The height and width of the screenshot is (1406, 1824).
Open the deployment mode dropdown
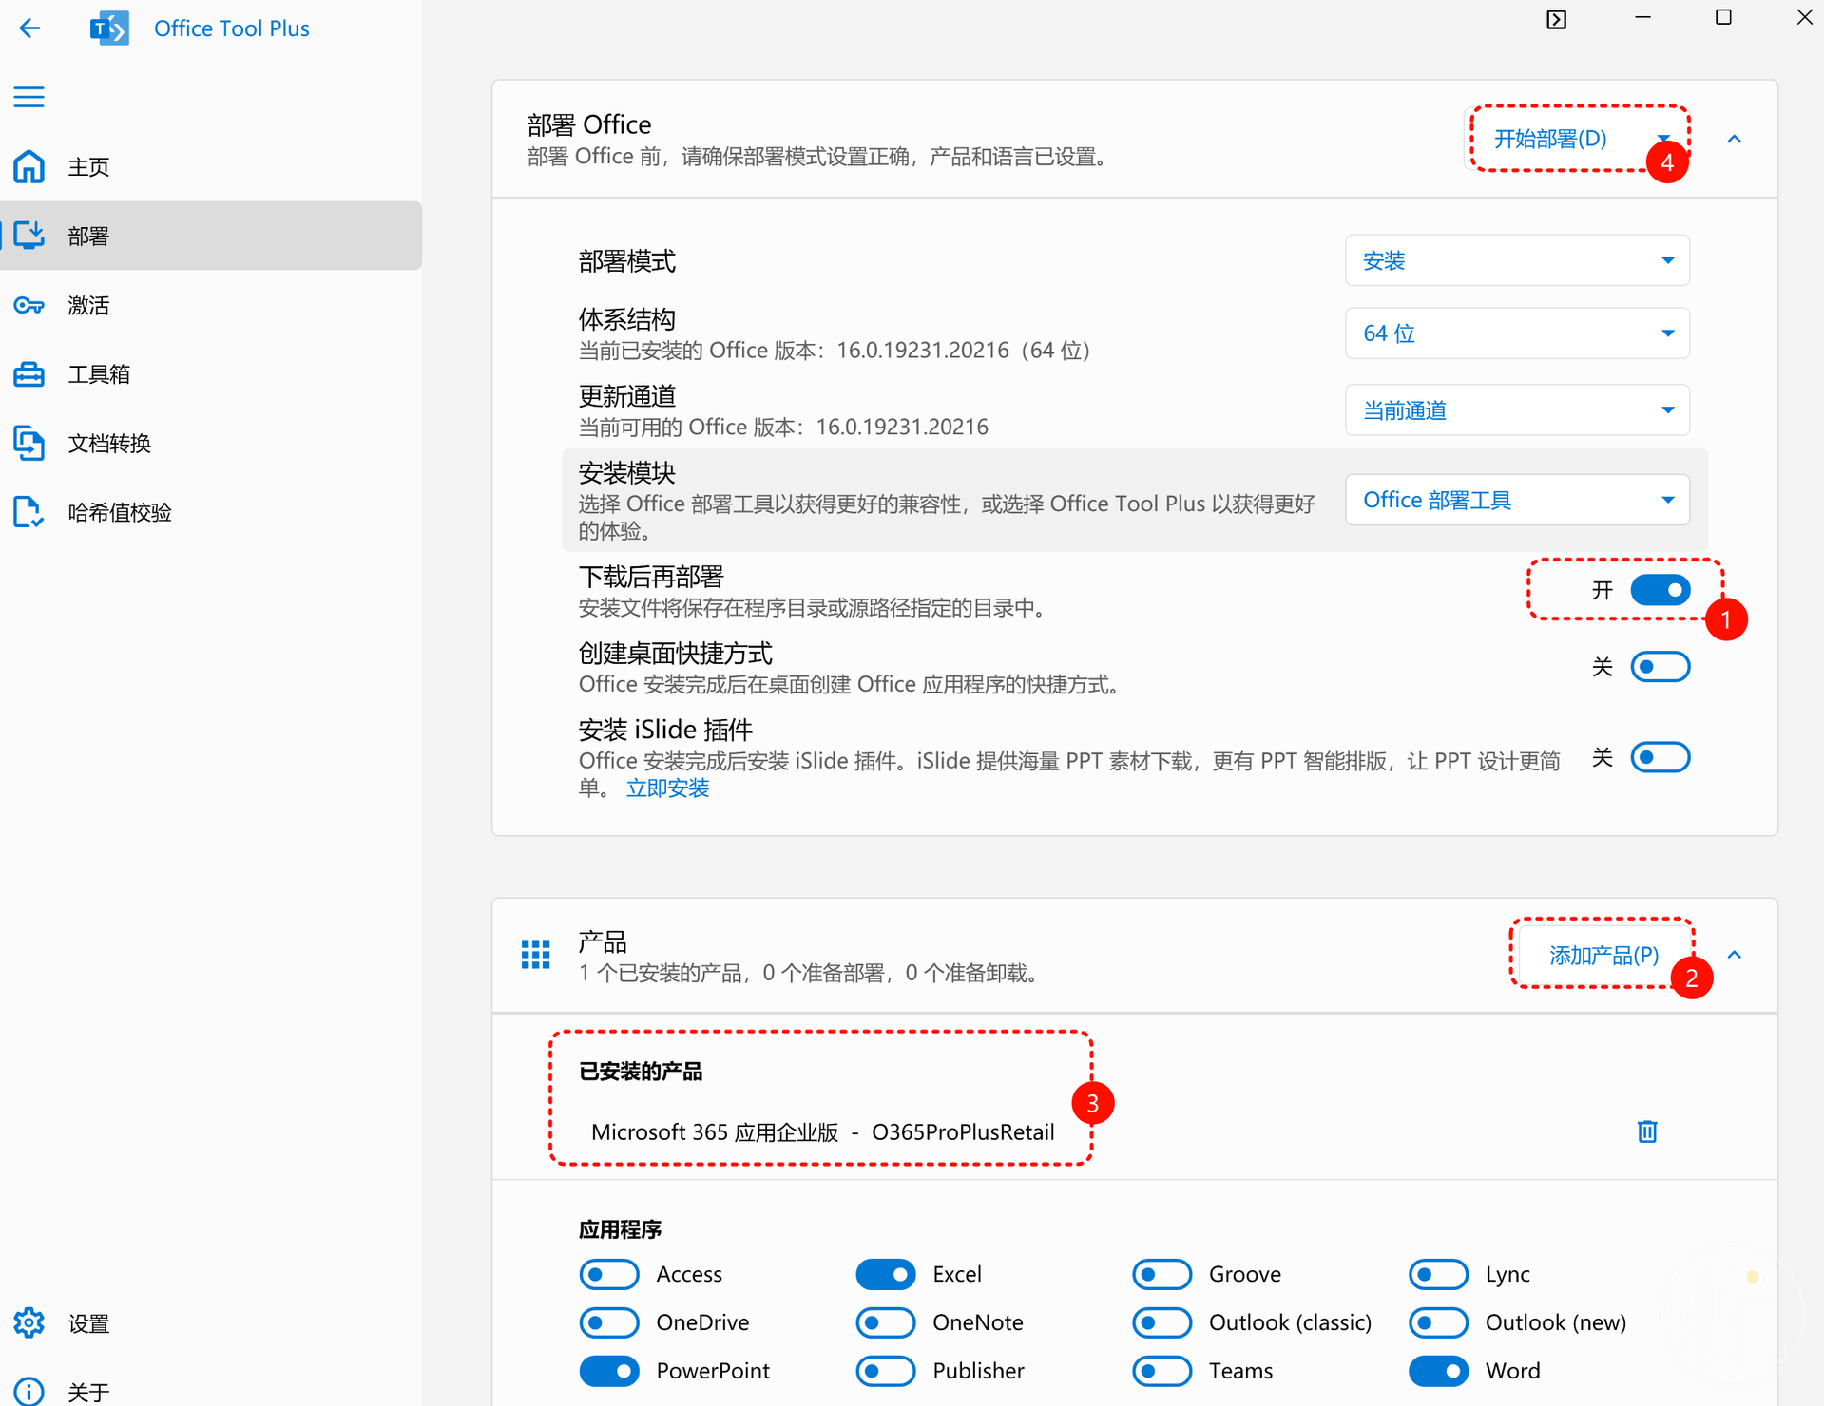point(1516,260)
